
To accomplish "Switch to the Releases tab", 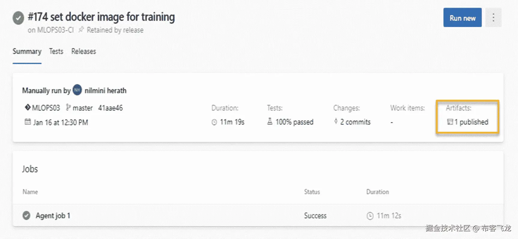I will coord(83,52).
